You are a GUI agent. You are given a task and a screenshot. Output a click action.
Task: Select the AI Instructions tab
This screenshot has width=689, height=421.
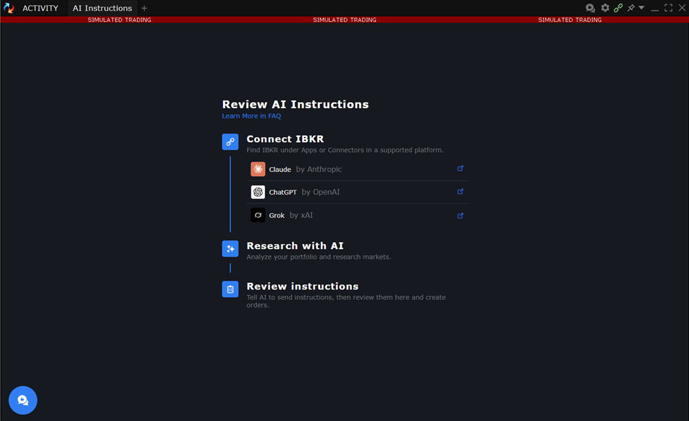103,8
